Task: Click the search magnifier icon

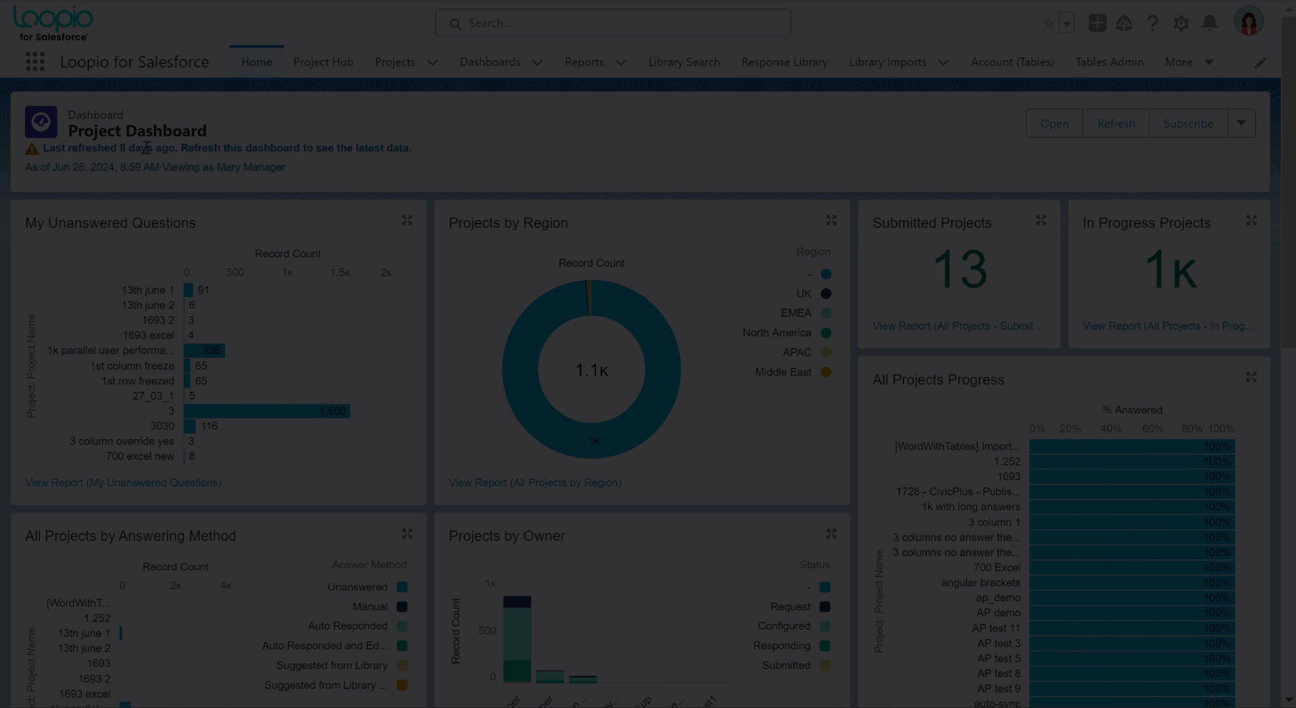Action: pos(455,24)
